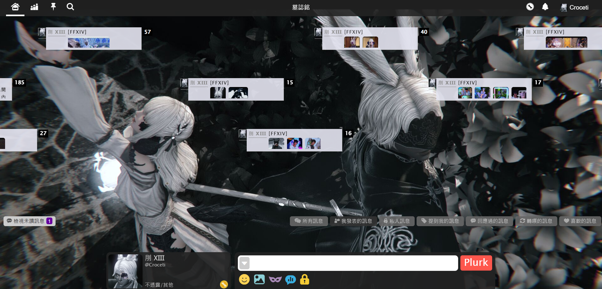The width and height of the screenshot is (602, 289).
Task: Select the 提到我的訊息 filter tab
Action: 440,221
